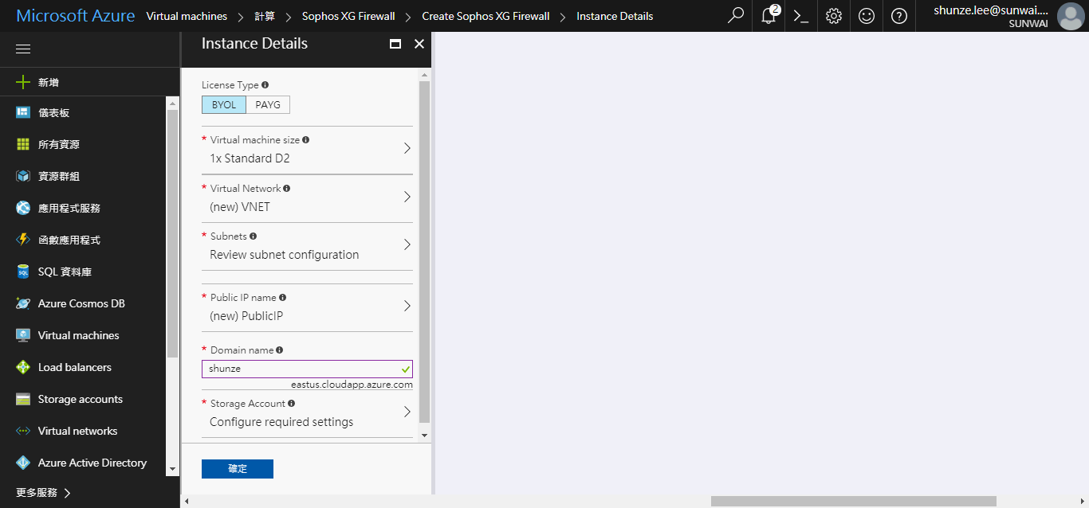The height and width of the screenshot is (508, 1089).
Task: Open the 資源群組 cube icon
Action: tap(23, 176)
